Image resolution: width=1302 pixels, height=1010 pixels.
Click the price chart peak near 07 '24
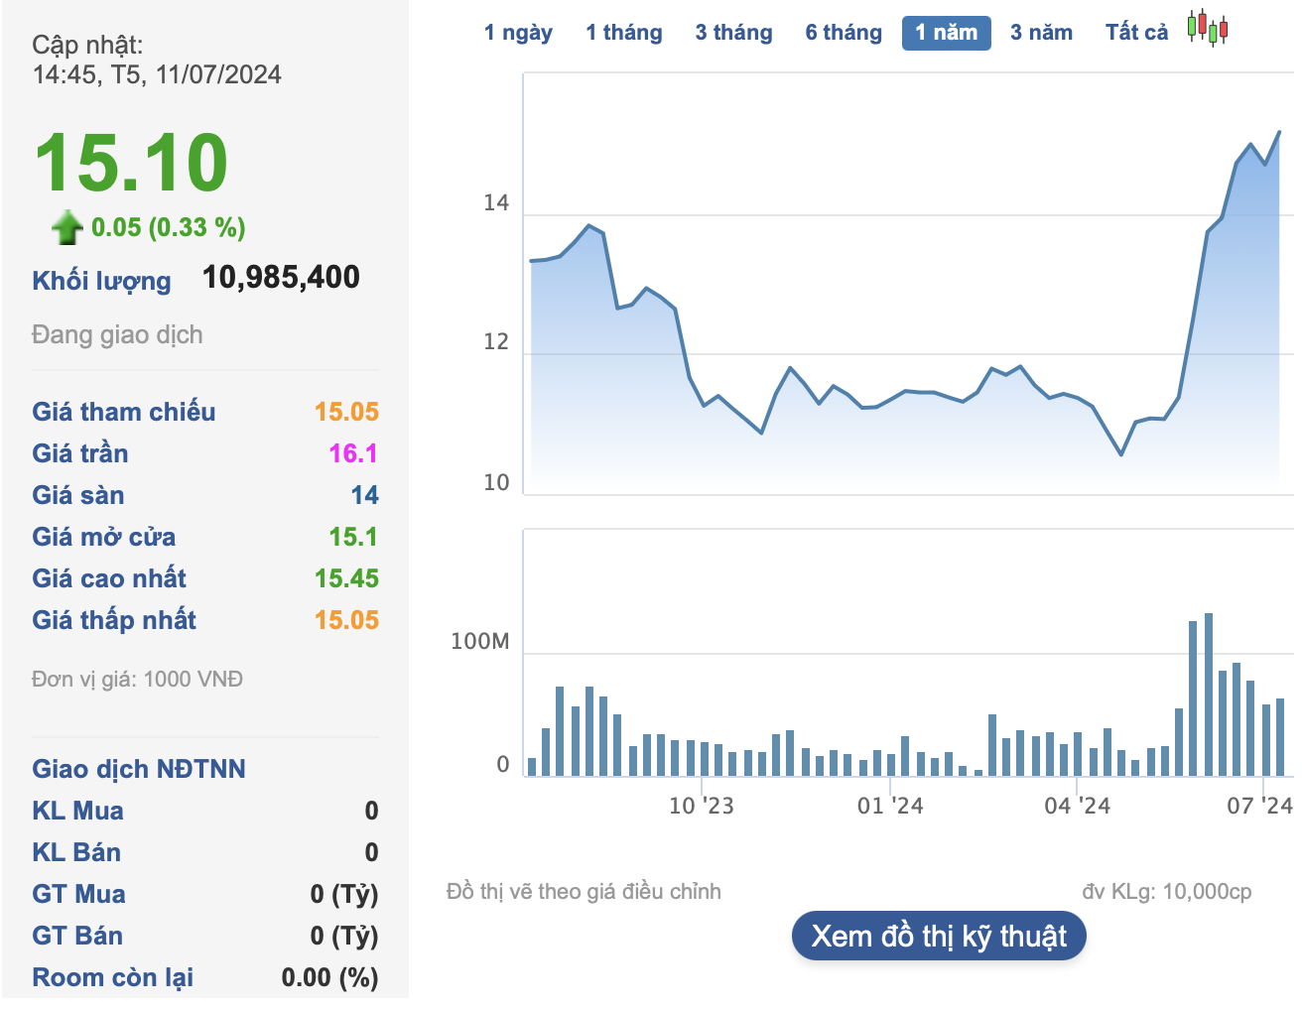pyautogui.click(x=1279, y=132)
